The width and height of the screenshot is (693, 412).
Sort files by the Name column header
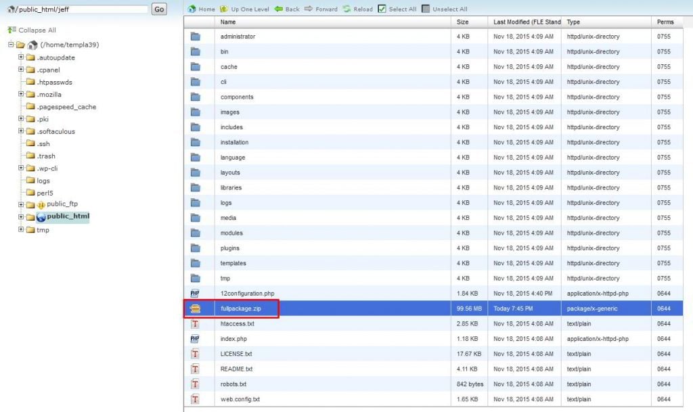(x=228, y=22)
